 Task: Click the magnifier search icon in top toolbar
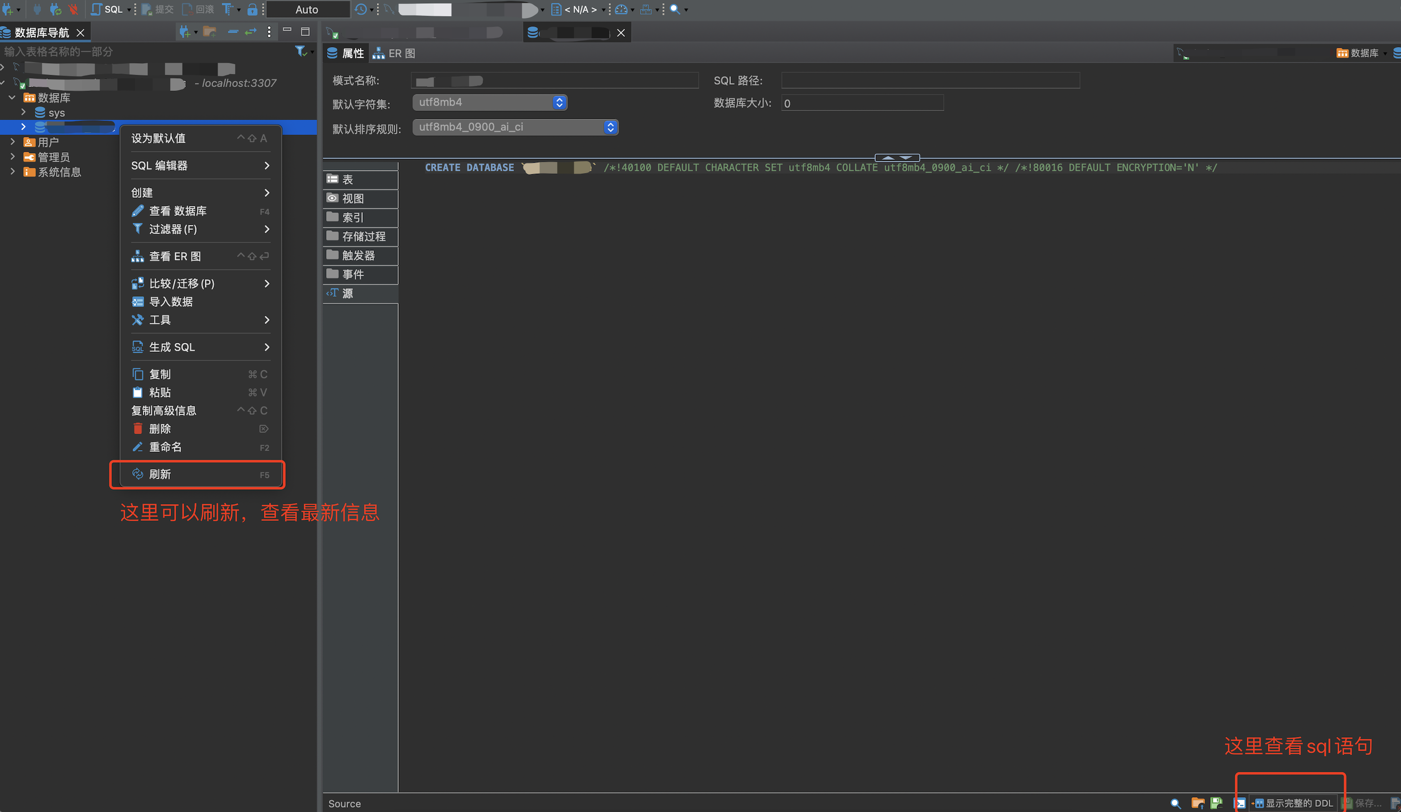675,9
